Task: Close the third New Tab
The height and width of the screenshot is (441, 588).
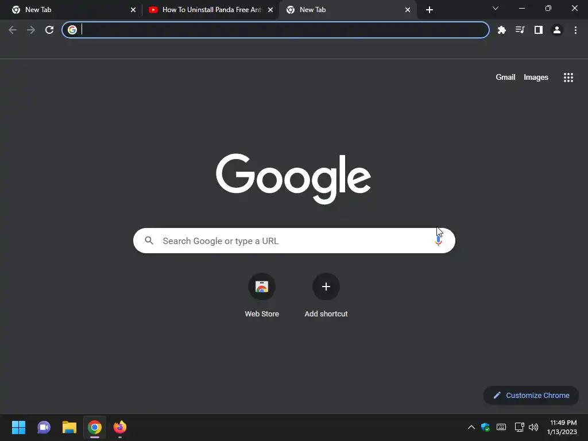Action: click(x=408, y=10)
